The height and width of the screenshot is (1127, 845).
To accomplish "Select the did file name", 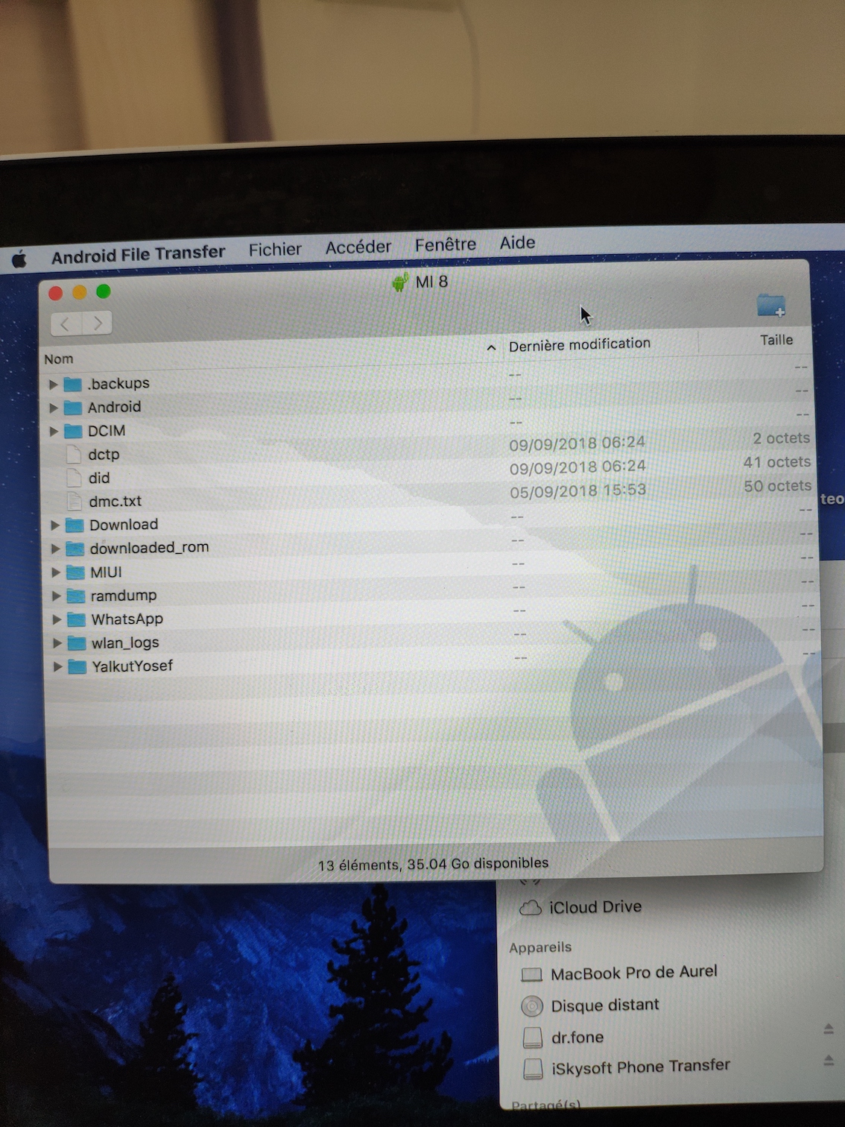I will click(x=99, y=479).
